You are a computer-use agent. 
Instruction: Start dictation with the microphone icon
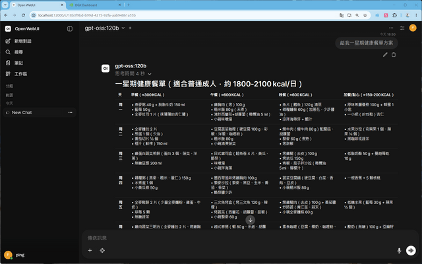[x=399, y=251]
